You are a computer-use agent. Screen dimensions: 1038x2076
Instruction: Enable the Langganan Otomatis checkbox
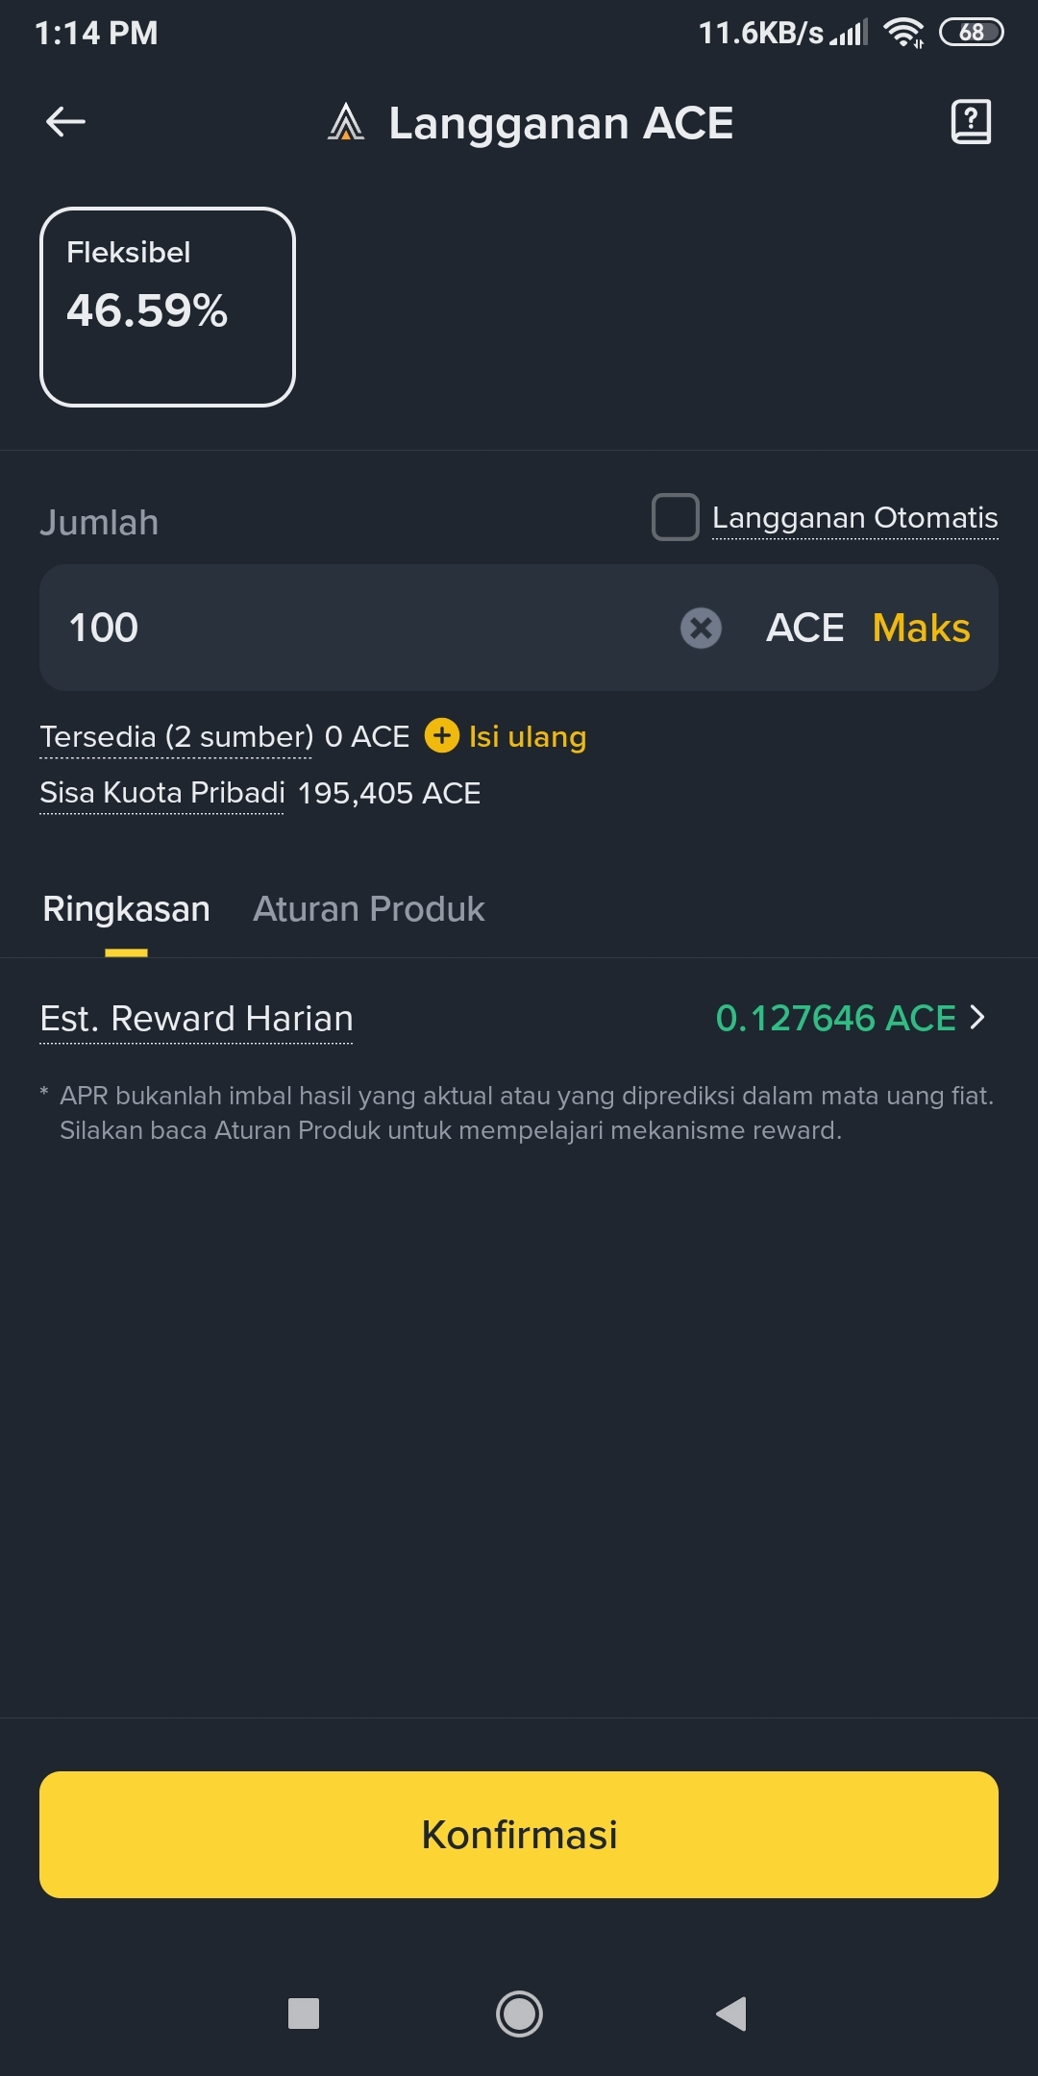point(676,517)
